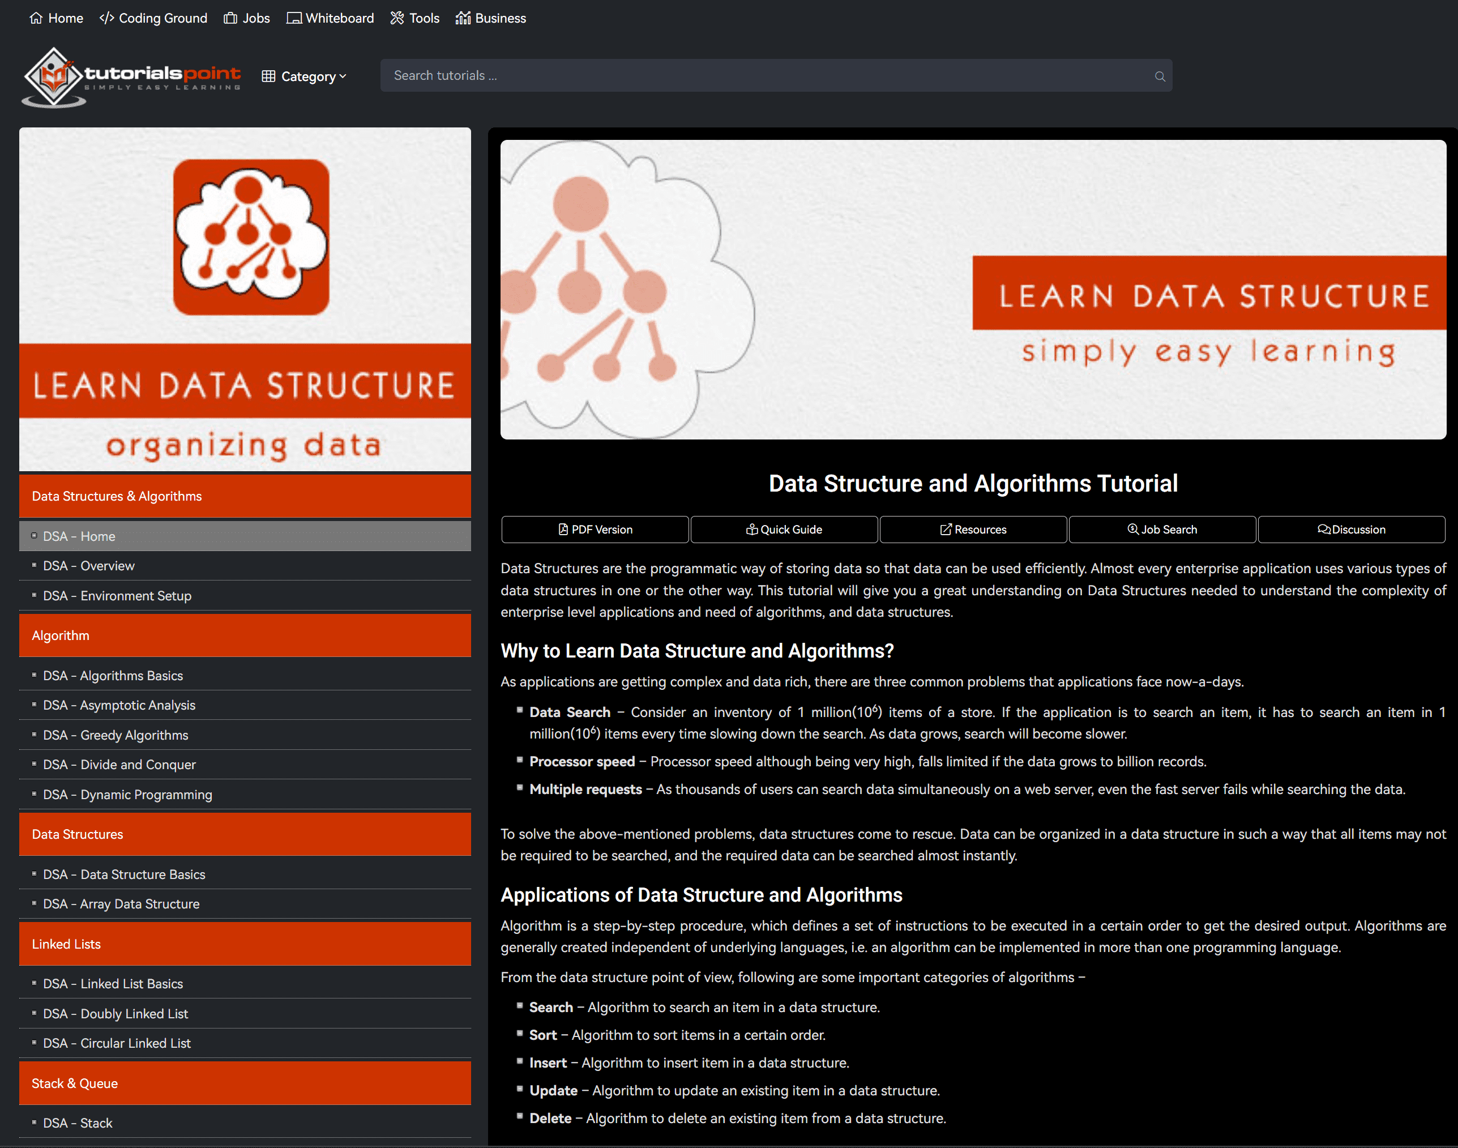The image size is (1458, 1148).
Task: Open Coding Ground code icon
Action: (106, 18)
